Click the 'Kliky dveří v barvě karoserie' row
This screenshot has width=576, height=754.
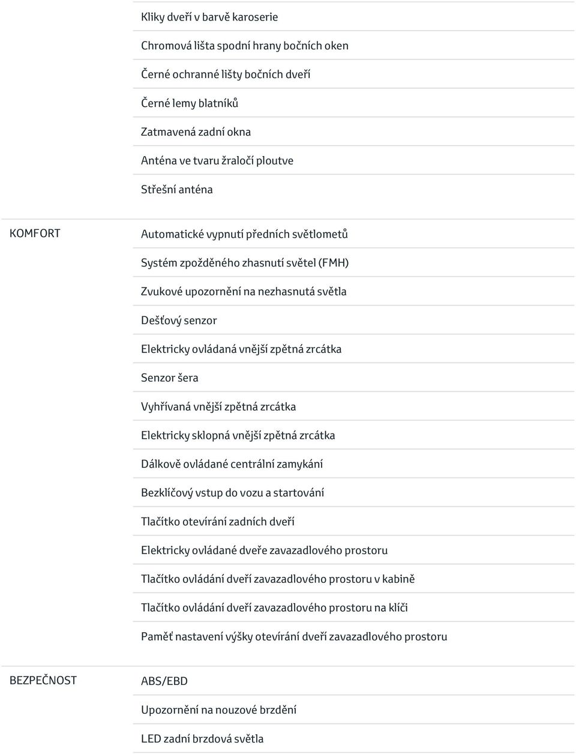(353, 17)
